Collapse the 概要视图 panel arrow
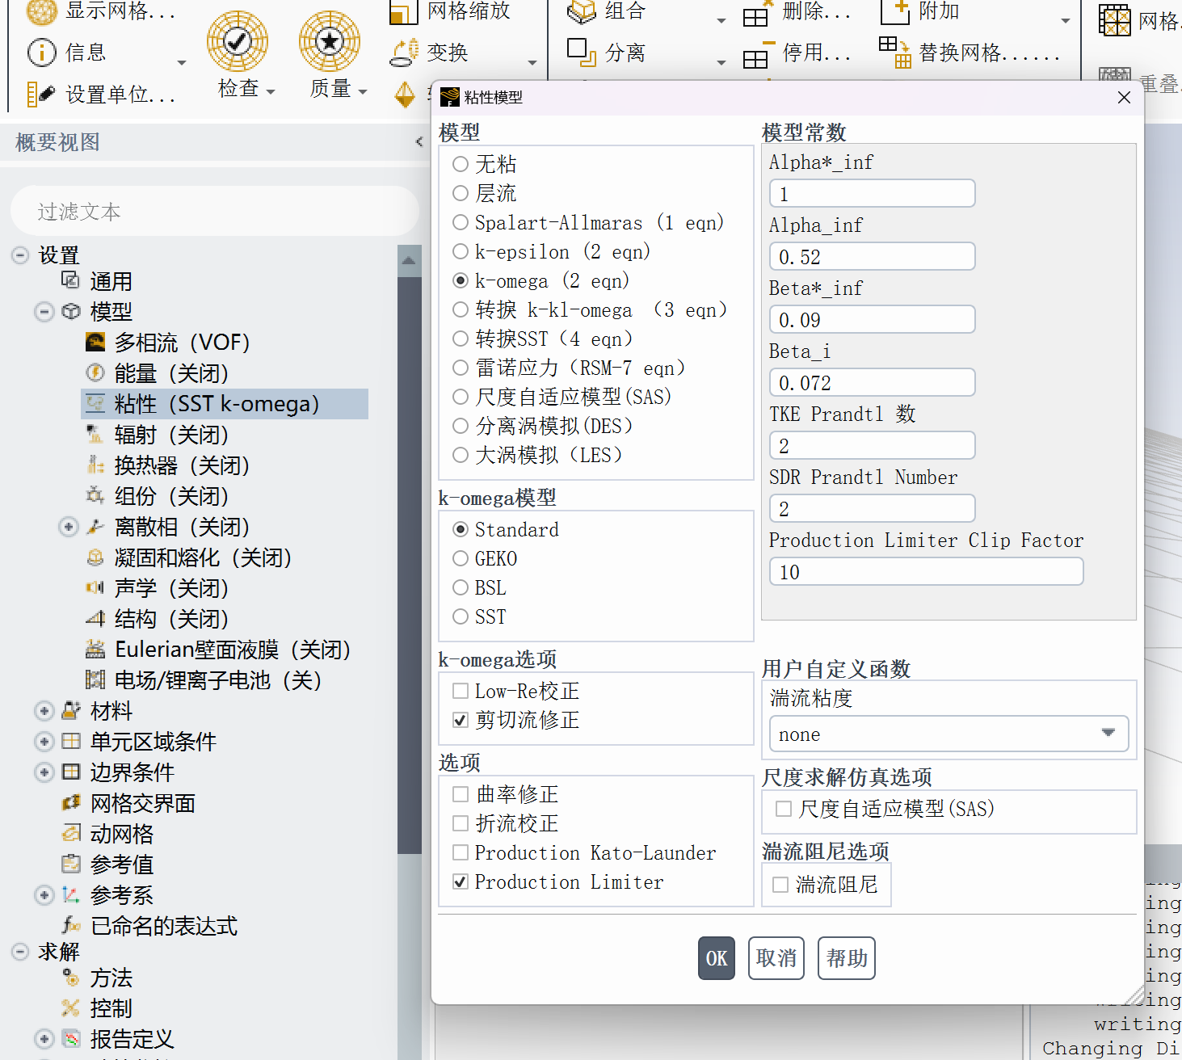 click(x=419, y=142)
